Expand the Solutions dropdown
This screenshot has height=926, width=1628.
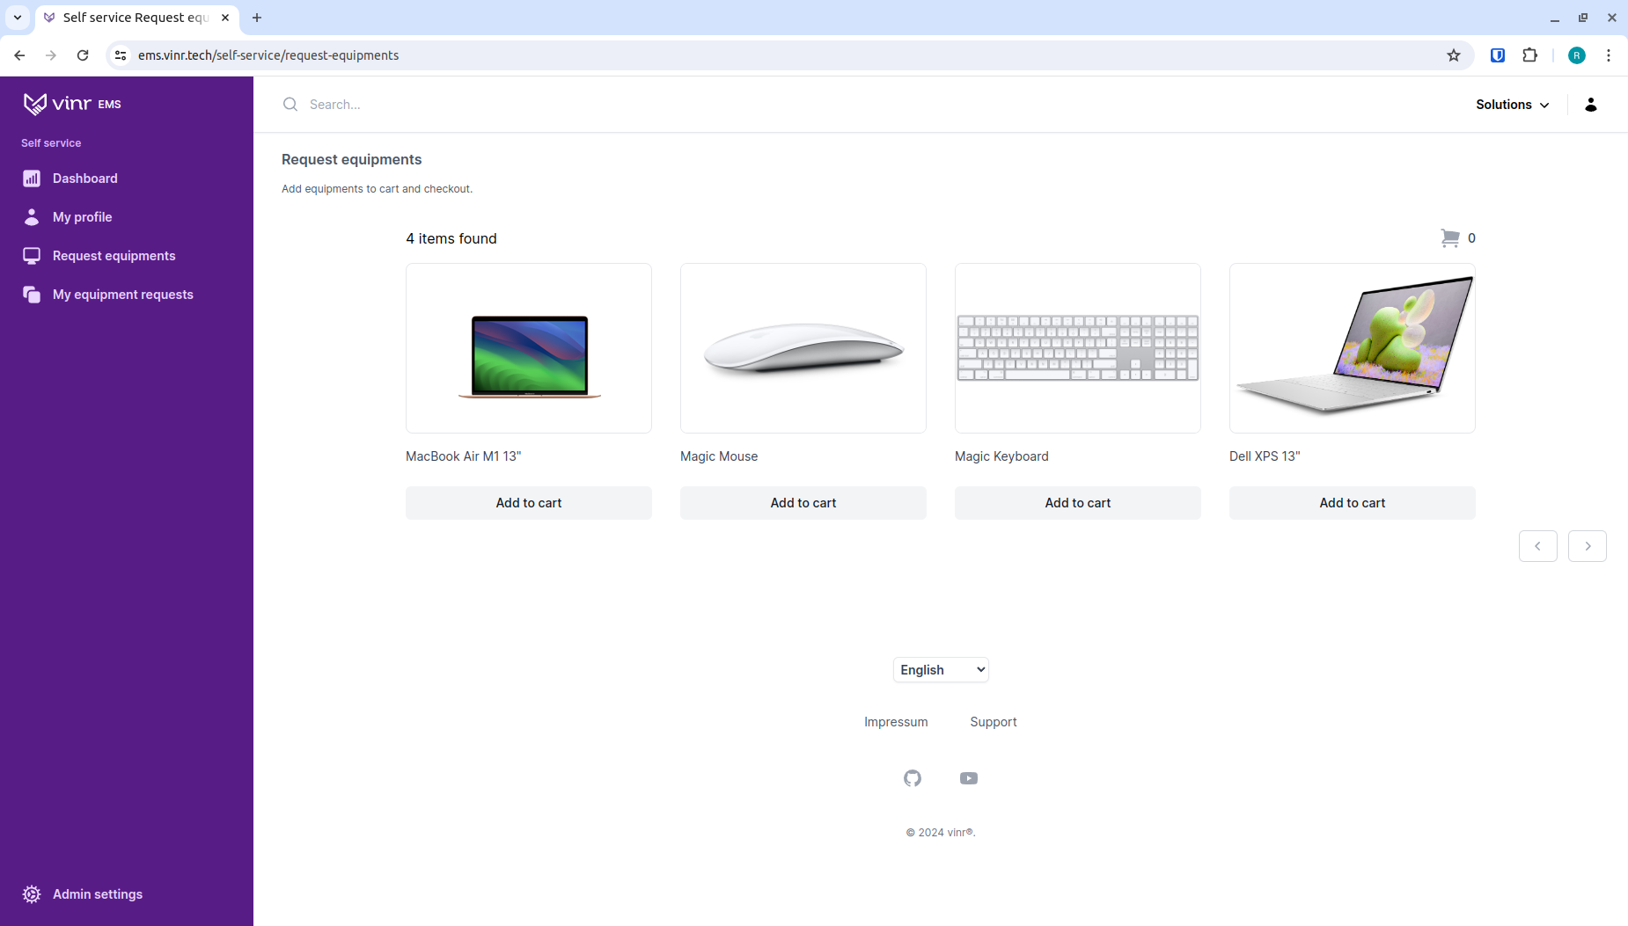[x=1512, y=105]
